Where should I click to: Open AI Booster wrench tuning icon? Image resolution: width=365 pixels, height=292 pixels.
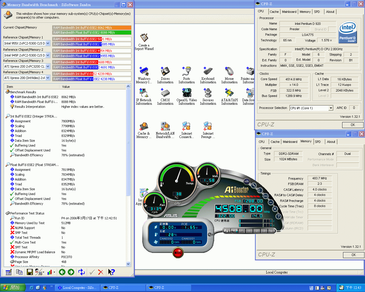point(253,185)
